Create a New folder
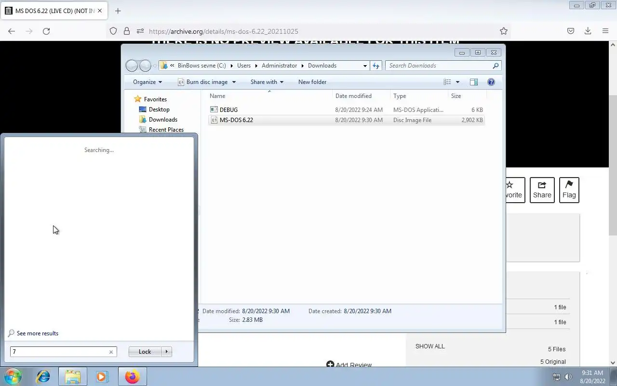The height and width of the screenshot is (386, 617). [x=312, y=82]
